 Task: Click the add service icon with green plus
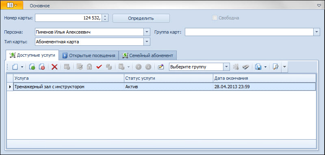32,67
